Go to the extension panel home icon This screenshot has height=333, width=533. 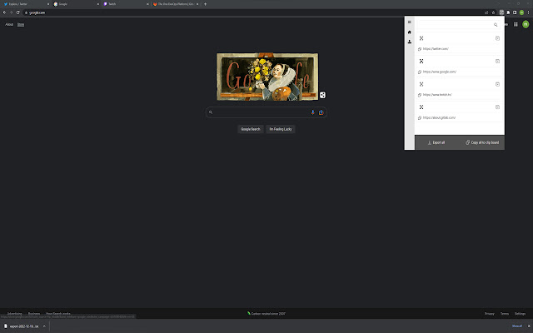(x=409, y=32)
